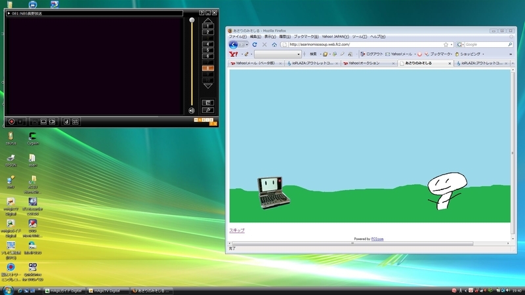Open the ブックマーク menu in Firefox menu bar

[x=306, y=37]
